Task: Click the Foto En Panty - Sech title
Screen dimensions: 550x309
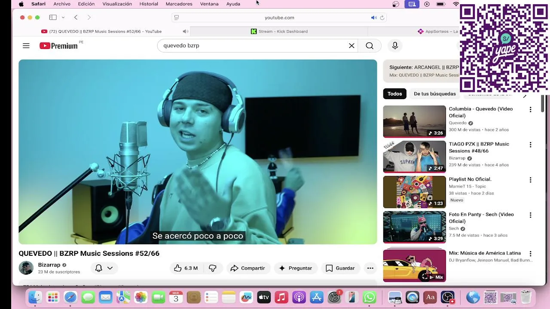Action: [481, 218]
